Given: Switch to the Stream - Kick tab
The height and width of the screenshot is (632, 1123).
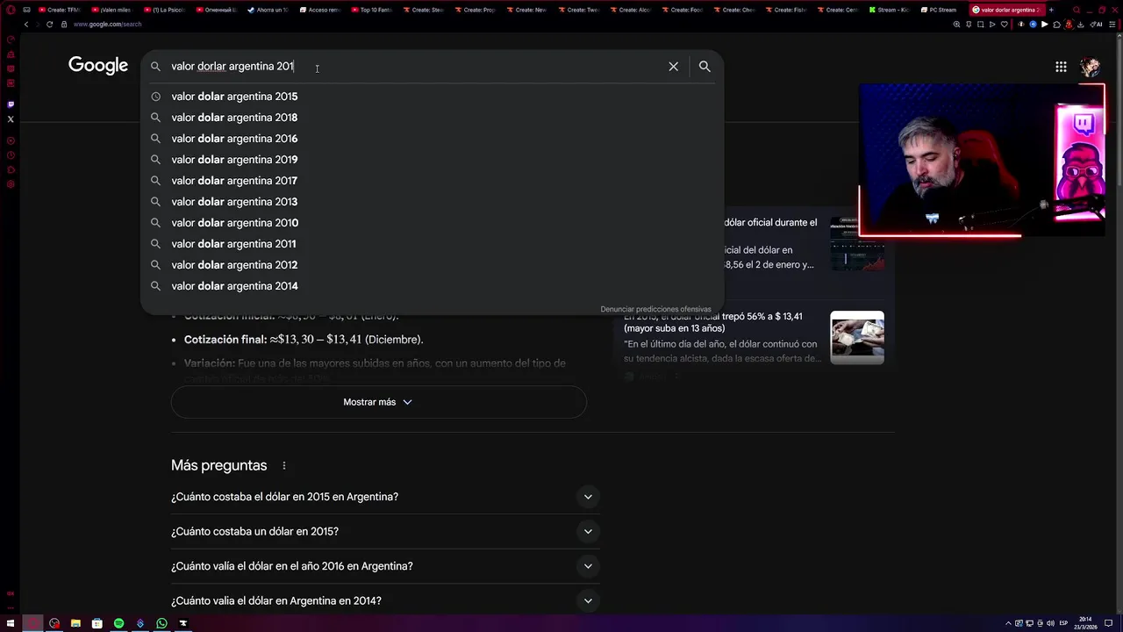Looking at the screenshot, I should [x=889, y=10].
